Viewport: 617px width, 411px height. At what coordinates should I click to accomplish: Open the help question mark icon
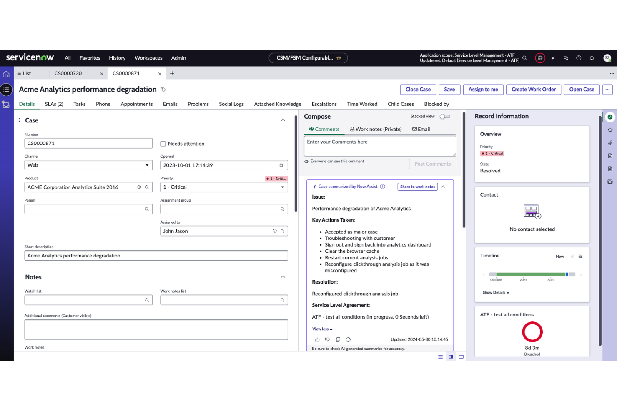pyautogui.click(x=579, y=58)
